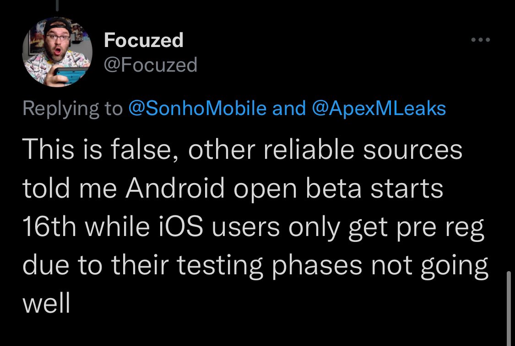The height and width of the screenshot is (346, 515).
Task: Click the Focuzed display name
Action: click(x=144, y=40)
